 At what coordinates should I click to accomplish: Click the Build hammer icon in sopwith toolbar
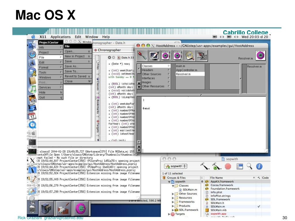[205, 166]
